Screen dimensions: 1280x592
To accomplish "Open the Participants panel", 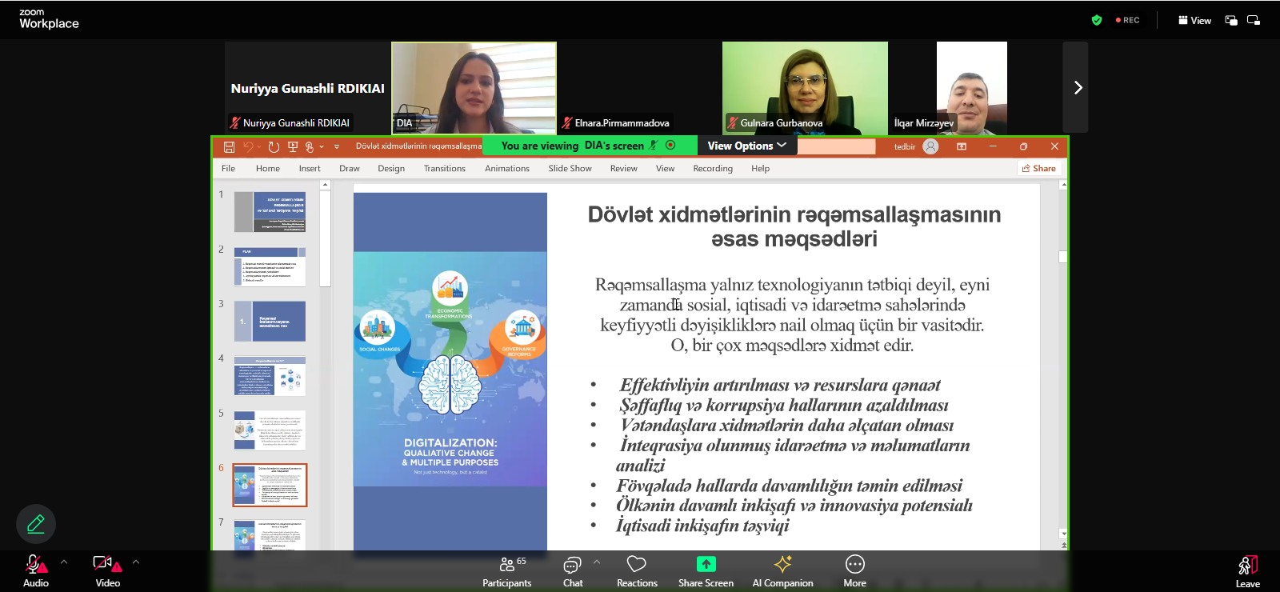I will coord(506,571).
